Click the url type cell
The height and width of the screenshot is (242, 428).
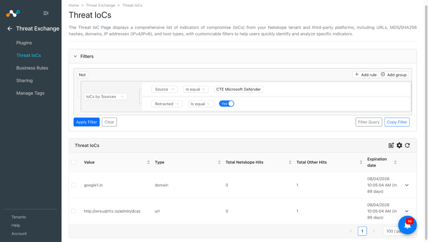coord(157,211)
